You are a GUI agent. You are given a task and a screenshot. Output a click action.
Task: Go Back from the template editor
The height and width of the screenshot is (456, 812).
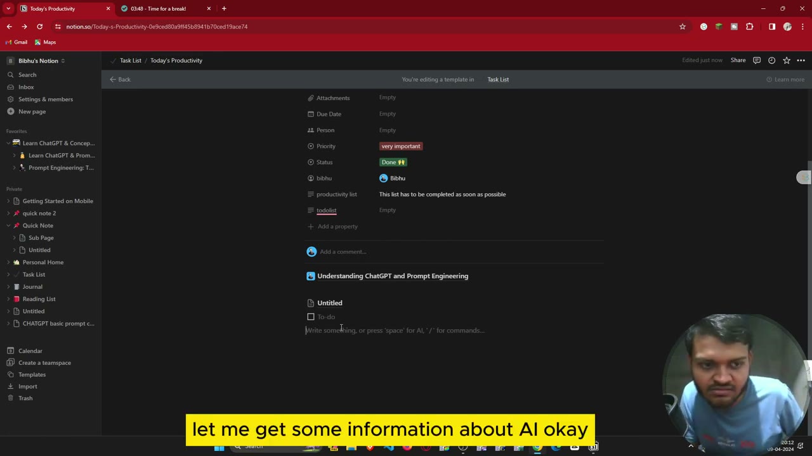click(120, 79)
